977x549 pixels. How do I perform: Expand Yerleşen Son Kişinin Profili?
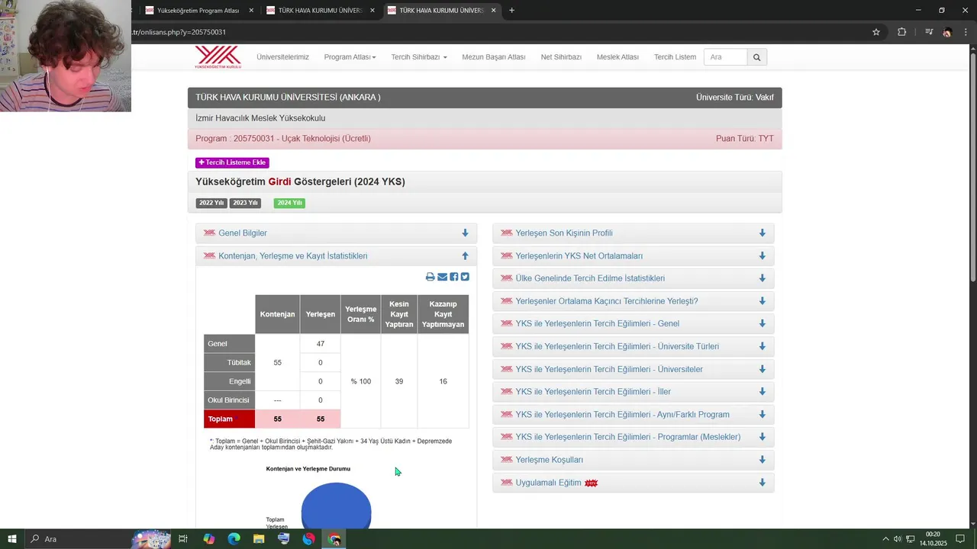point(633,233)
